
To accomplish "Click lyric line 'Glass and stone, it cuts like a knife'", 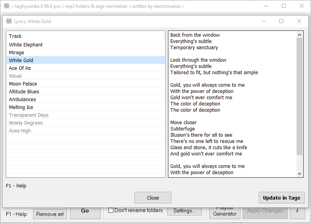I will (209, 148).
